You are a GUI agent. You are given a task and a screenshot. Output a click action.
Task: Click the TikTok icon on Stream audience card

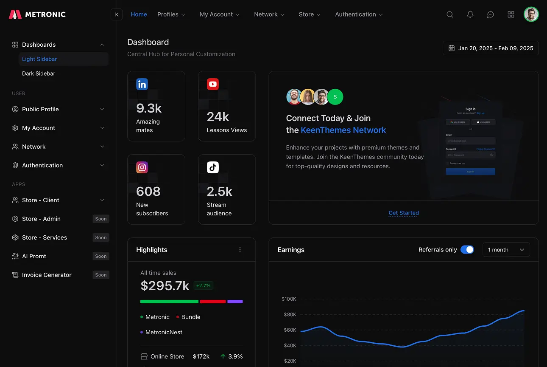pyautogui.click(x=213, y=167)
